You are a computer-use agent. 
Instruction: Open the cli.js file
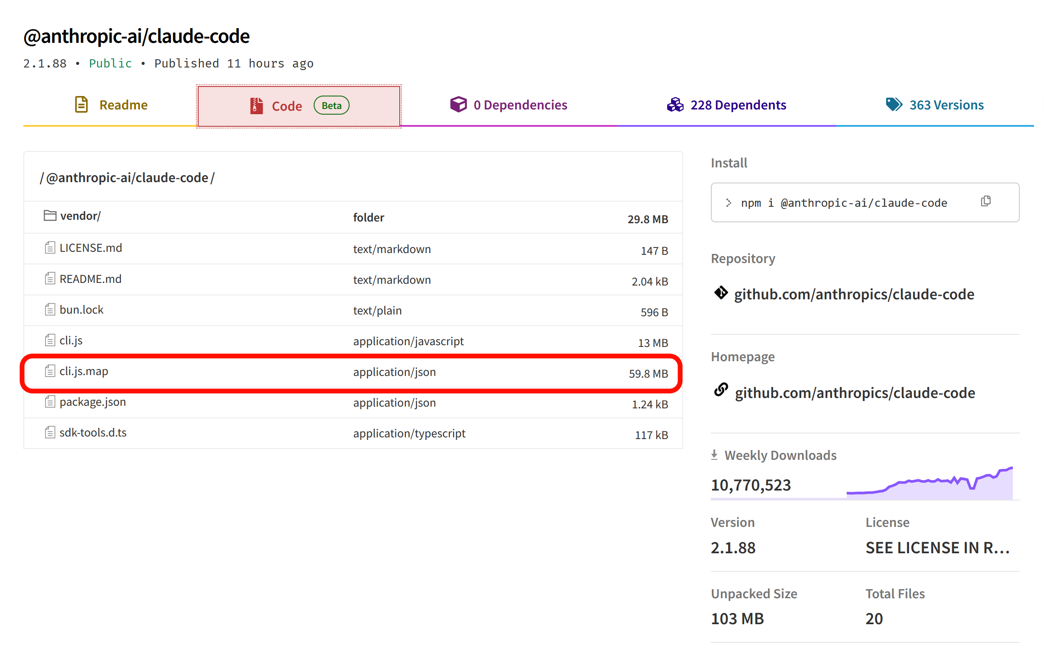(x=71, y=340)
